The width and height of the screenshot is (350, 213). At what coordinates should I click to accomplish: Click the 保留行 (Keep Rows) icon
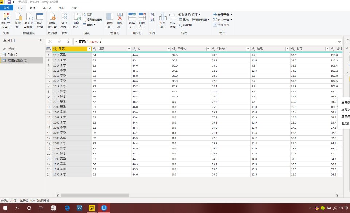132,17
